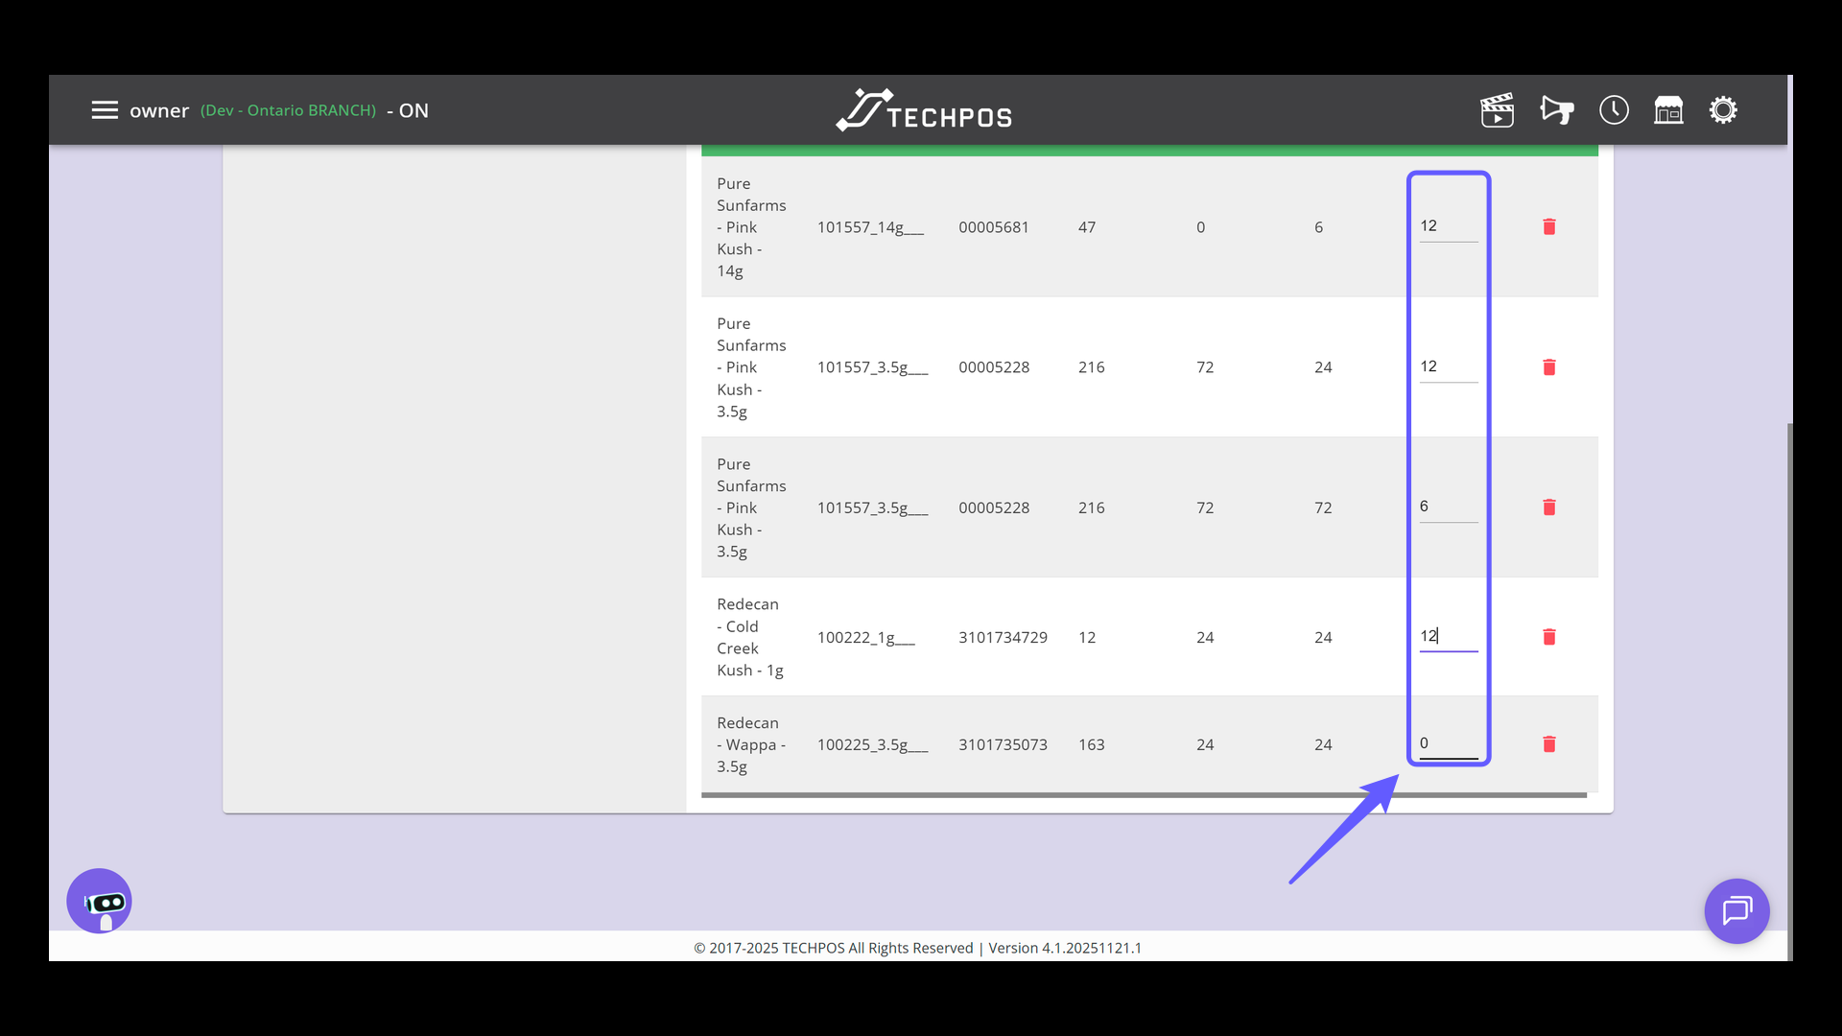Click the table's horizontal scrollbar

point(1142,795)
